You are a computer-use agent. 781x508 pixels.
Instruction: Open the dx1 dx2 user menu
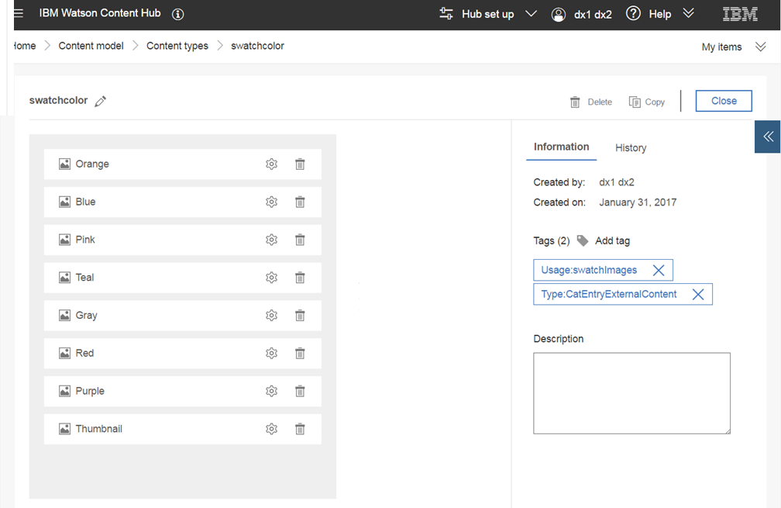click(x=593, y=15)
